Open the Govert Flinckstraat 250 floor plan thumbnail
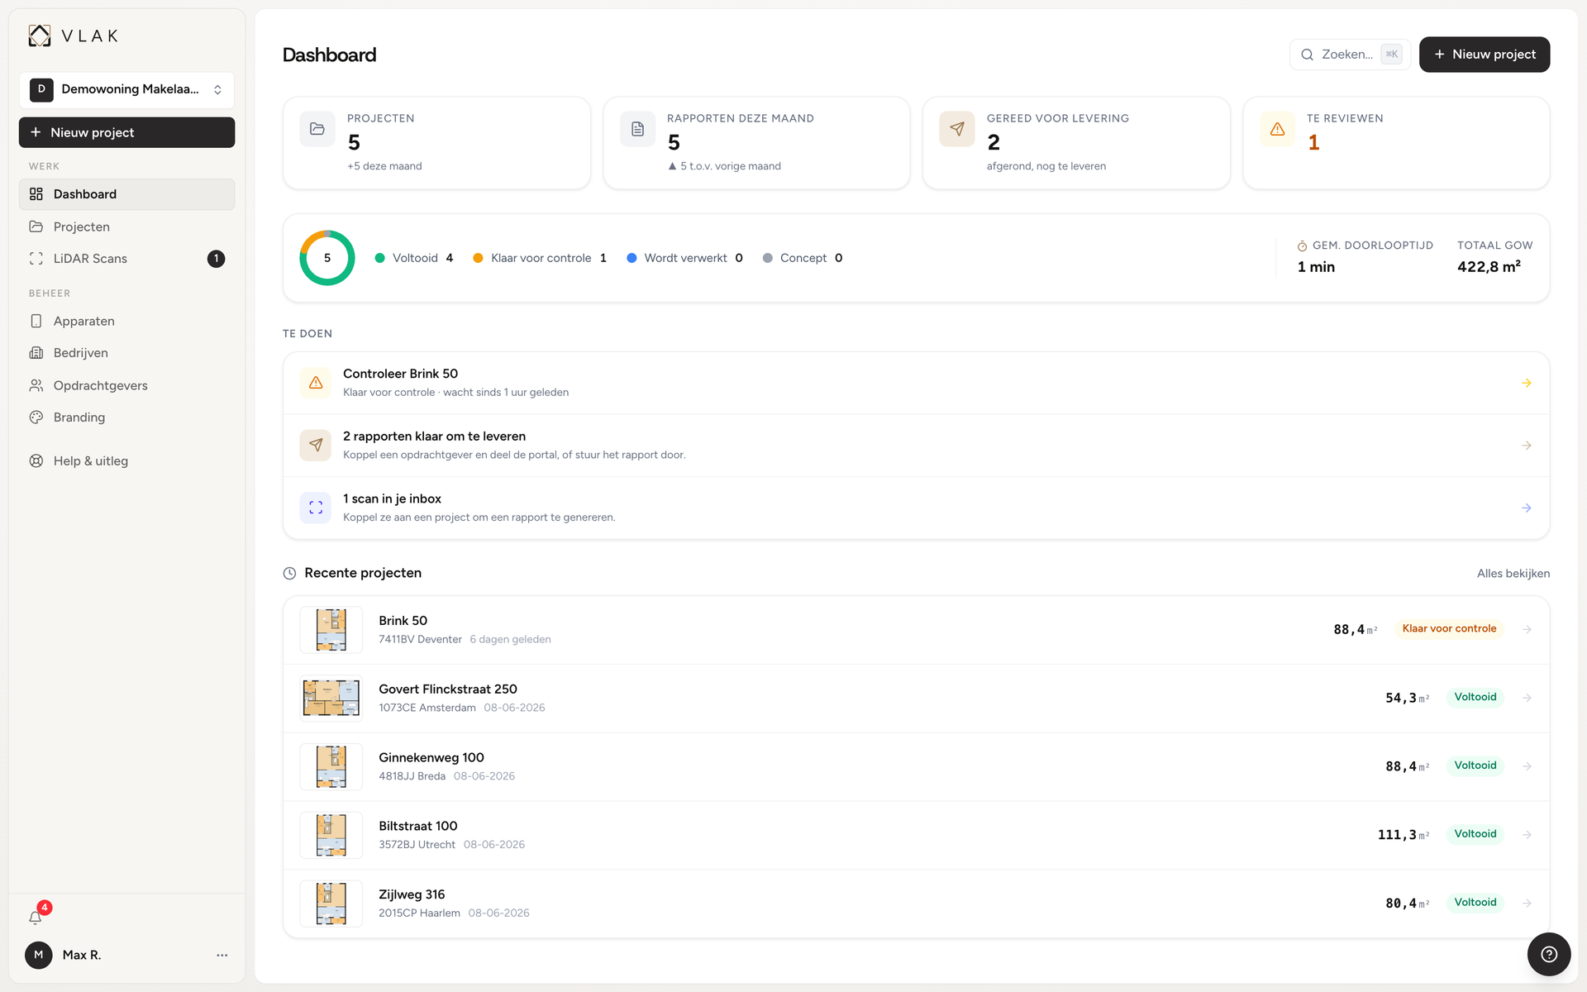Viewport: 1587px width, 992px height. tap(331, 699)
